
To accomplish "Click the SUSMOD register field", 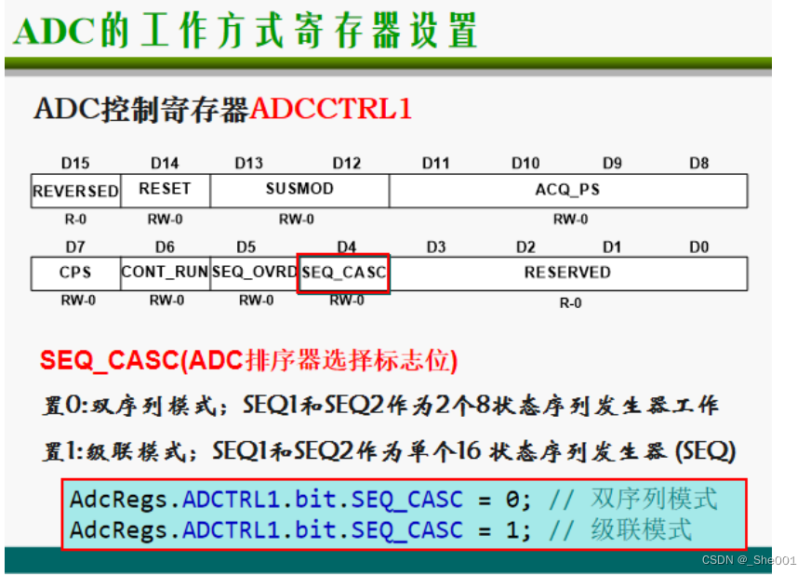I will point(299,189).
